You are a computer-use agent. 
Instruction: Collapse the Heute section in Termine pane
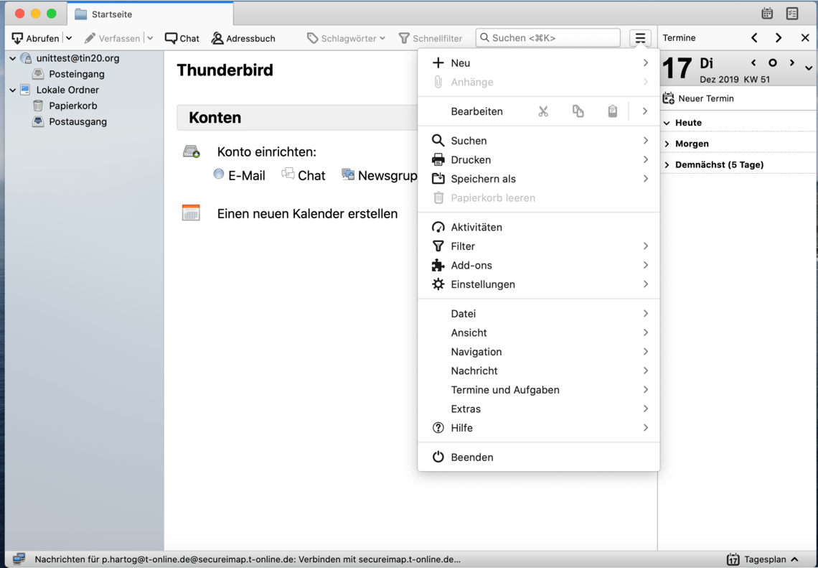pos(667,123)
